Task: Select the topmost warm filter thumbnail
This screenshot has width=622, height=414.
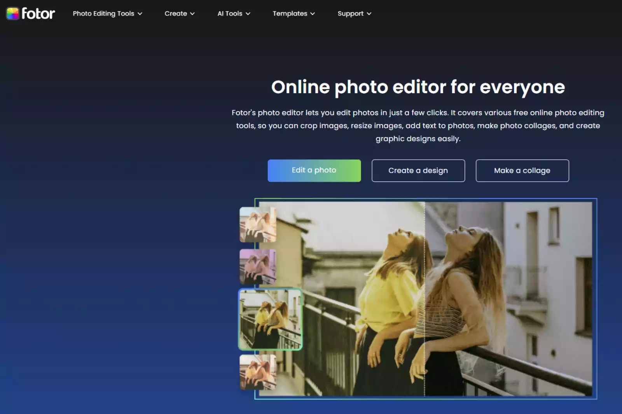Action: (x=257, y=224)
